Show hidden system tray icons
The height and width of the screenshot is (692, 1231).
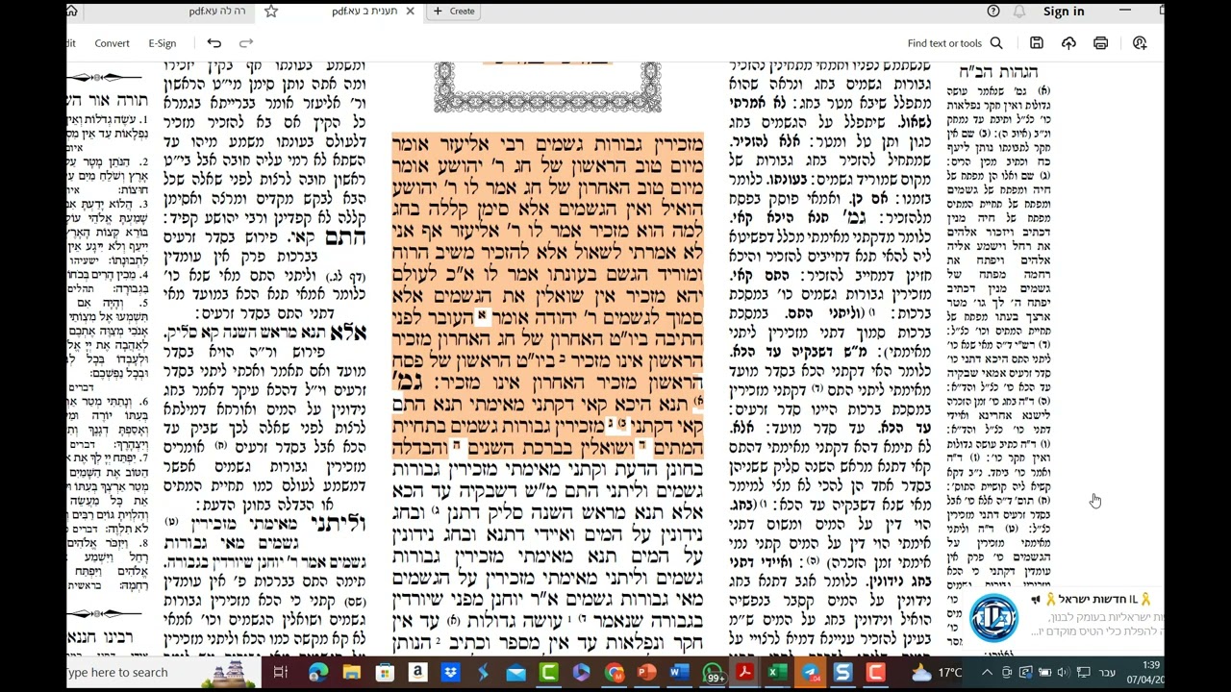click(x=988, y=673)
